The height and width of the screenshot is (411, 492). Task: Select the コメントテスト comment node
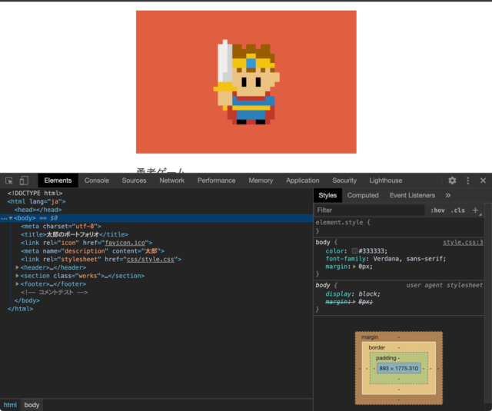pyautogui.click(x=55, y=292)
